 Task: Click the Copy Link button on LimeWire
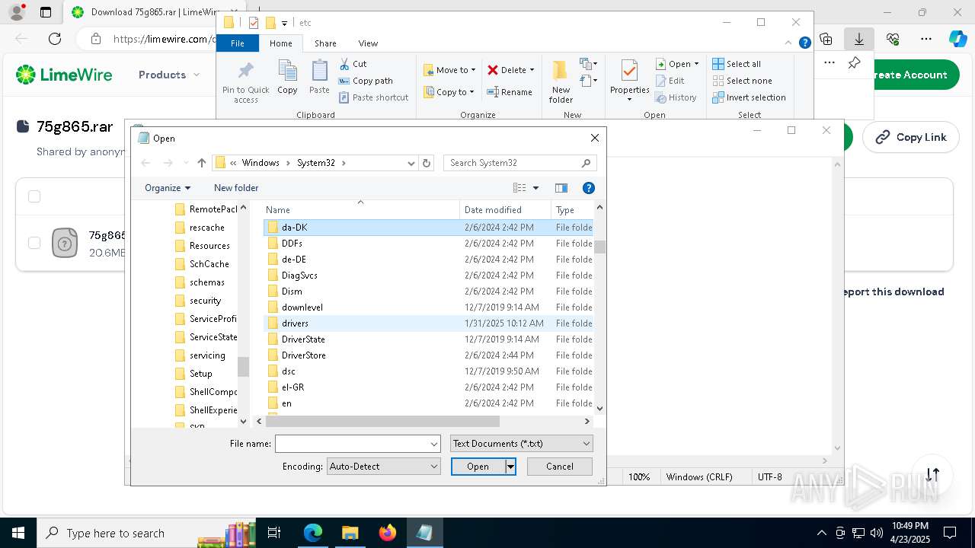tap(910, 137)
